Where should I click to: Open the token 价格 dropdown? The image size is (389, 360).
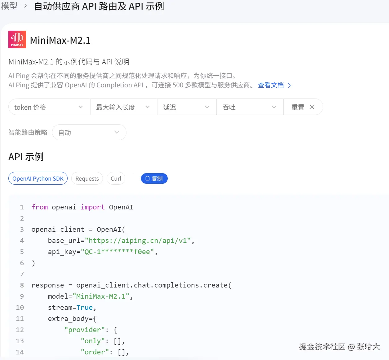tap(49, 107)
